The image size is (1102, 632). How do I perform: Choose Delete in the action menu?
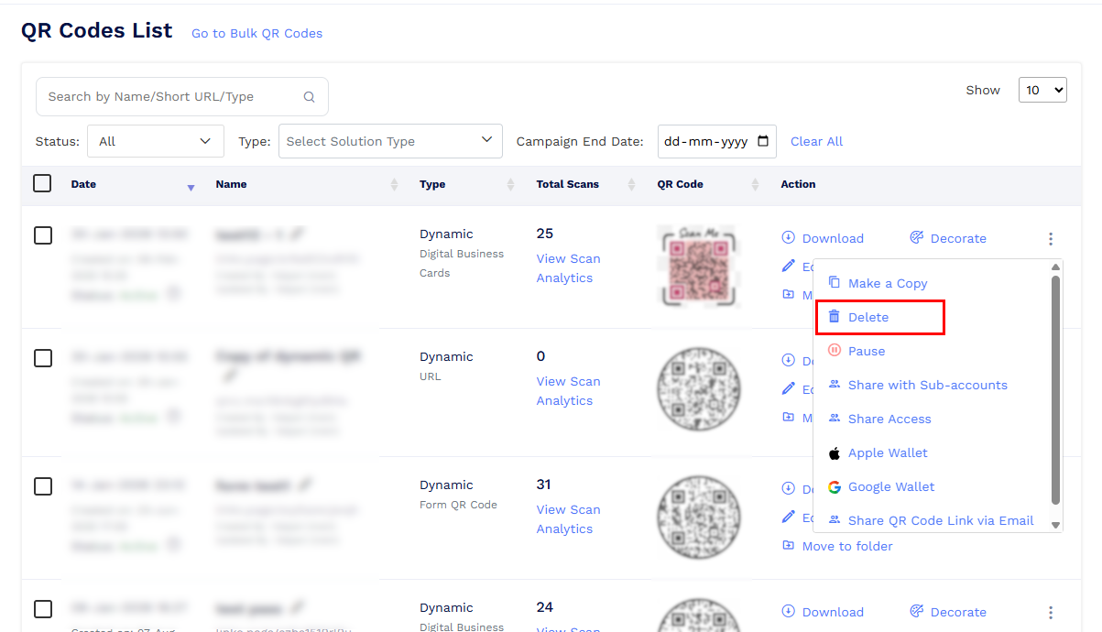(x=868, y=317)
